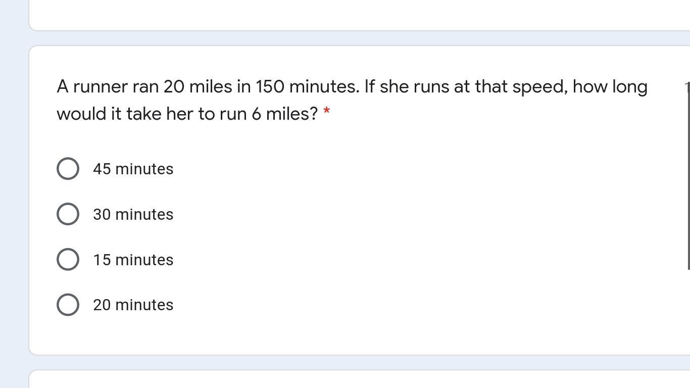Choose the 30 minutes radio circle
The height and width of the screenshot is (388, 690).
68,214
